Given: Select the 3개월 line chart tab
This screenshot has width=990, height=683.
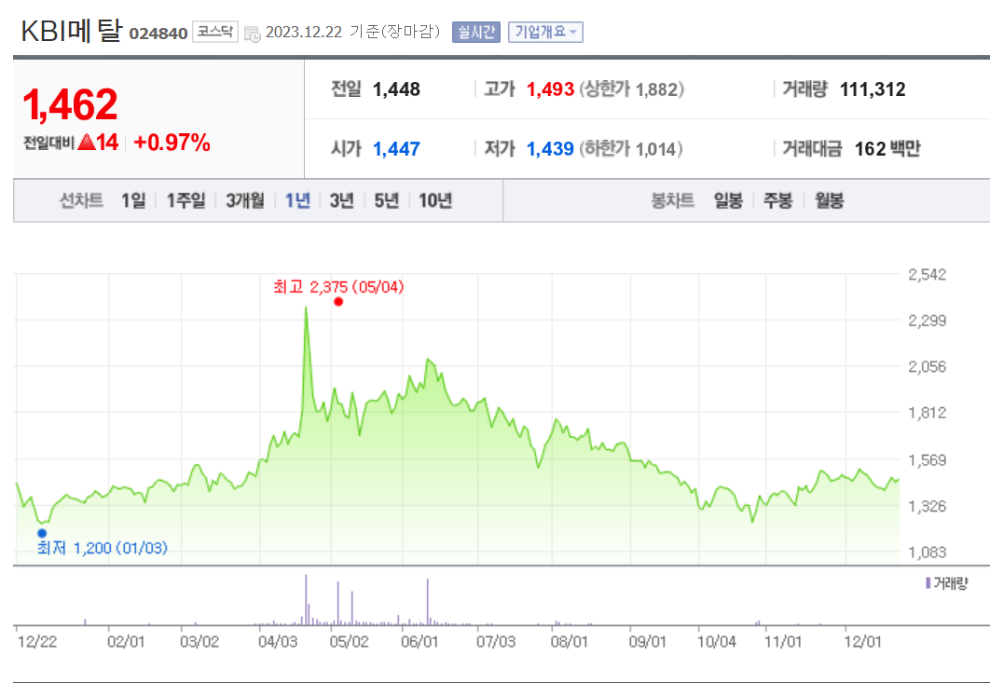Looking at the screenshot, I should pyautogui.click(x=245, y=200).
